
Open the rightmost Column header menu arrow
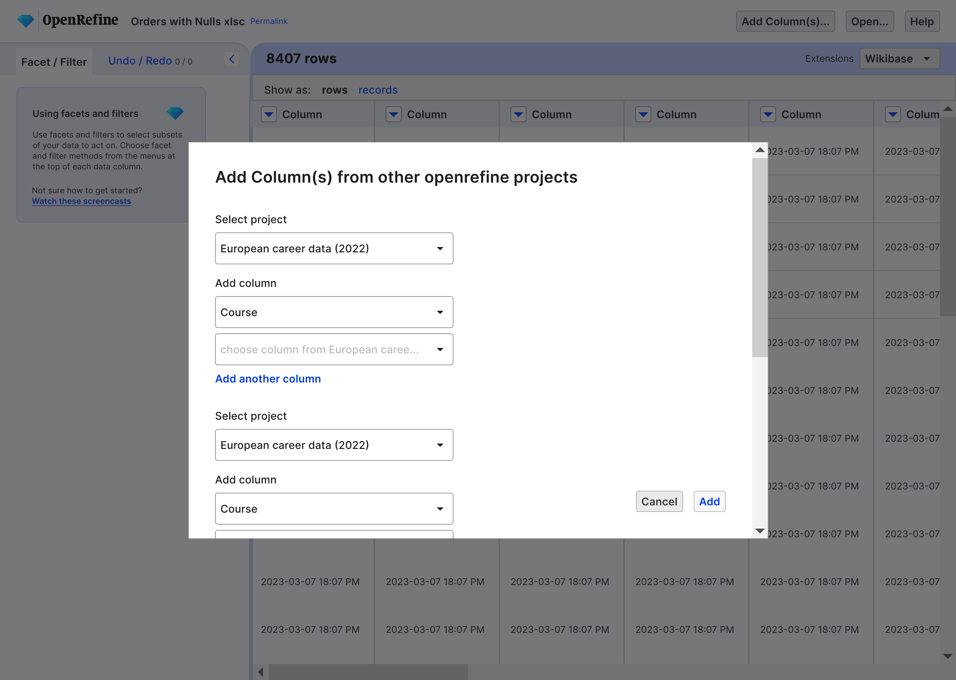(893, 114)
